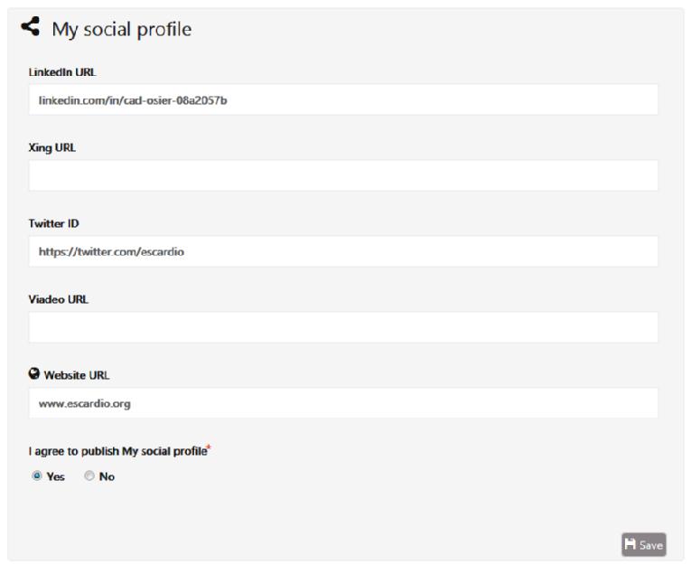The width and height of the screenshot is (691, 565).
Task: Select the Yes radio button
Action: (x=36, y=476)
